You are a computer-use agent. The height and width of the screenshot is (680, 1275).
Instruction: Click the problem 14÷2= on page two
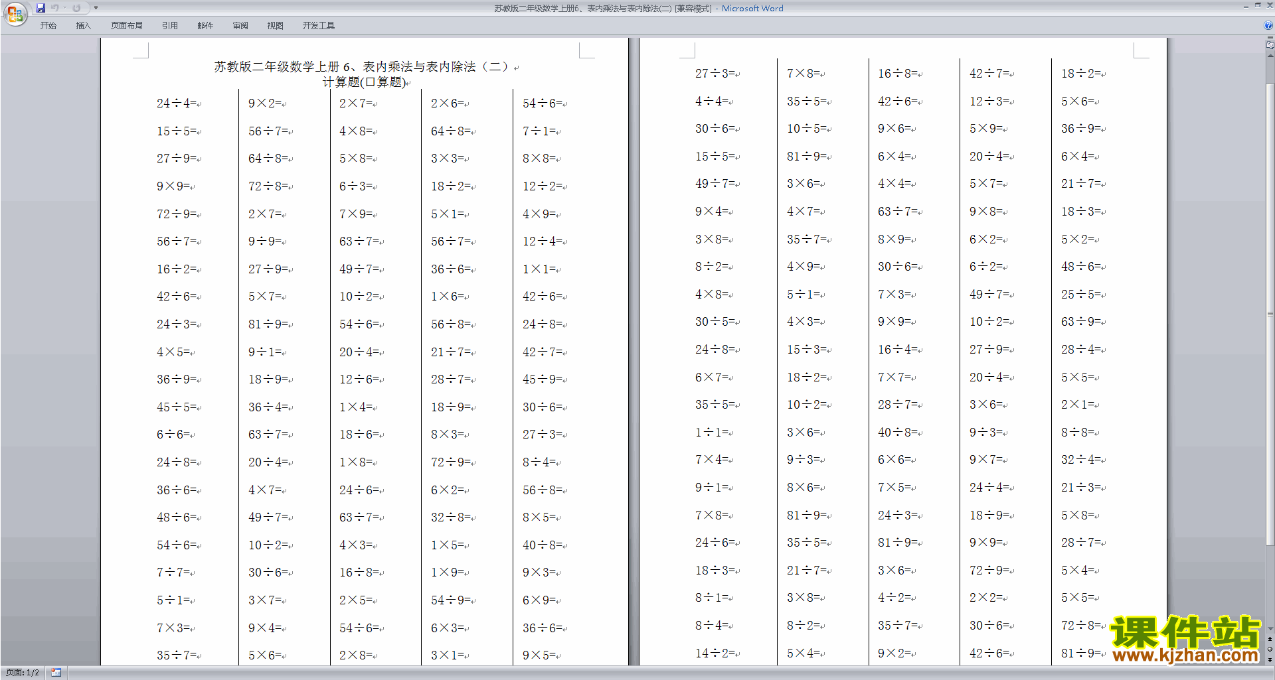tap(715, 653)
